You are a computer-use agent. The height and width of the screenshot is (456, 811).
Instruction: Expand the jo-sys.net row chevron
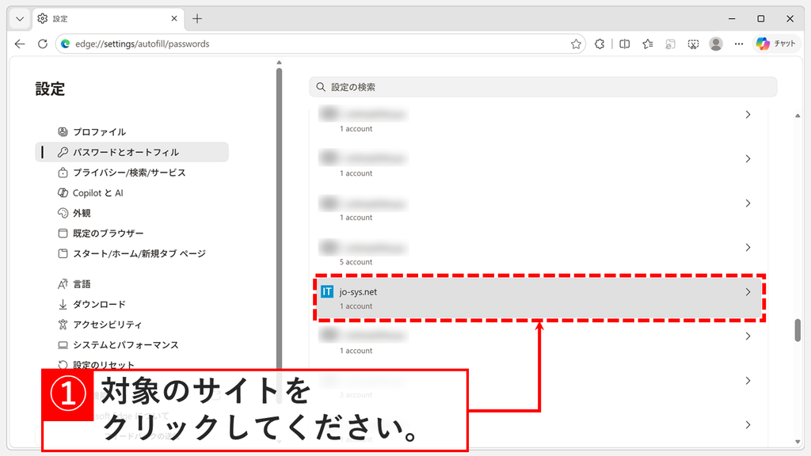[x=748, y=292]
